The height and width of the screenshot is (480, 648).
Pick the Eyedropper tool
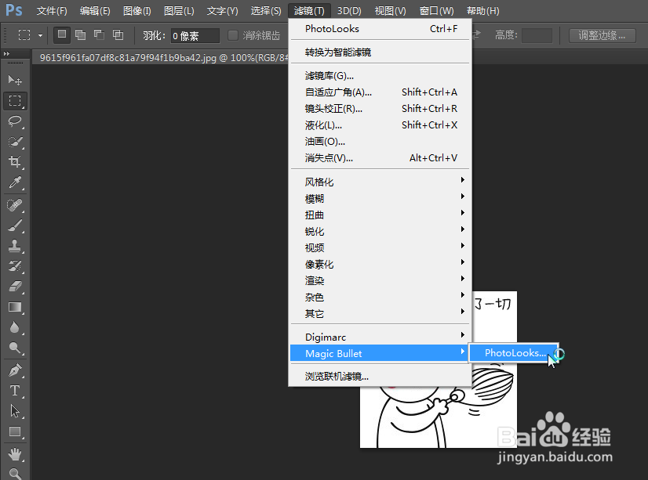(x=15, y=182)
